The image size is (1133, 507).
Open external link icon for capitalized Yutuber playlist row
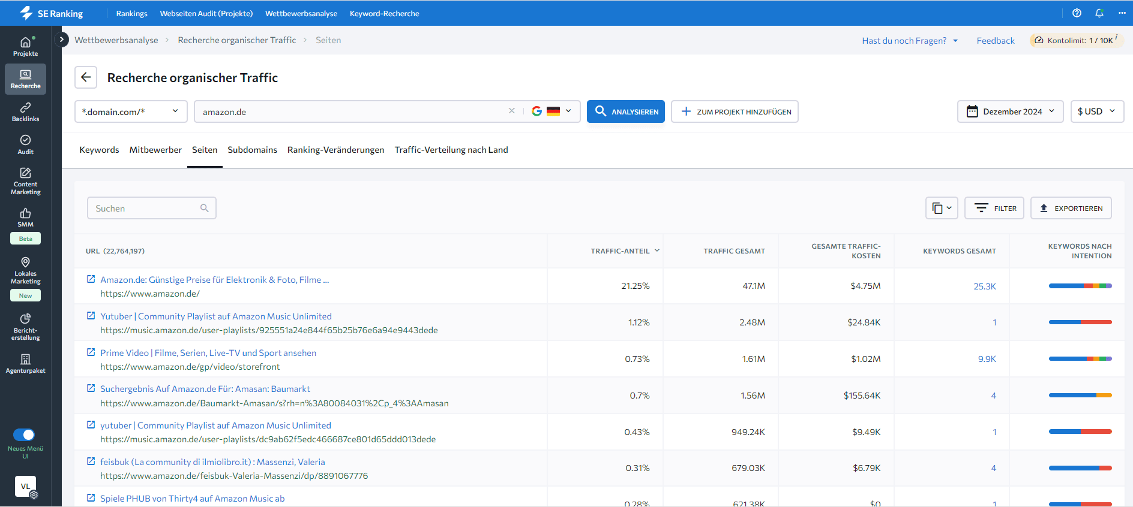[x=91, y=316]
